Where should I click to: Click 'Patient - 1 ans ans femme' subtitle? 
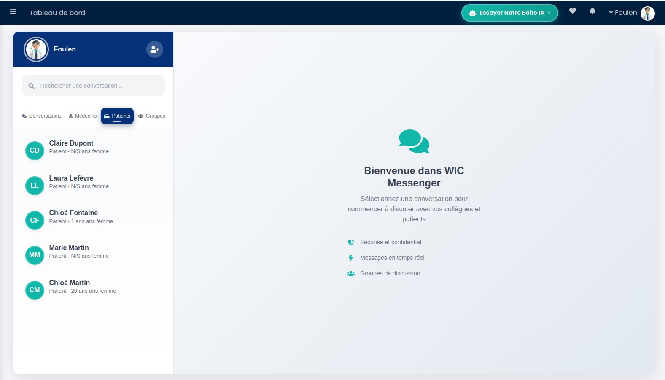click(x=81, y=221)
